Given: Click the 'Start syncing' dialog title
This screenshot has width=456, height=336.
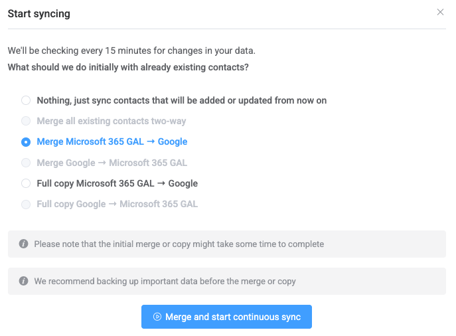Looking at the screenshot, I should [39, 14].
